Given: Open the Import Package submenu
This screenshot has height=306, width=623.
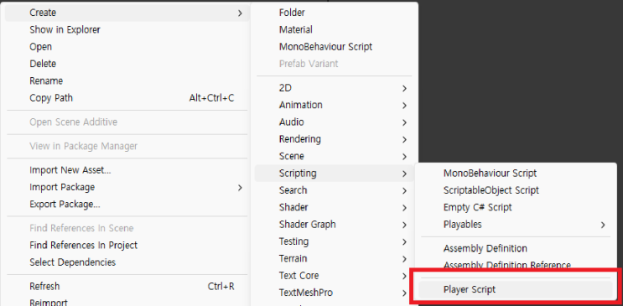Looking at the screenshot, I should pyautogui.click(x=127, y=188).
